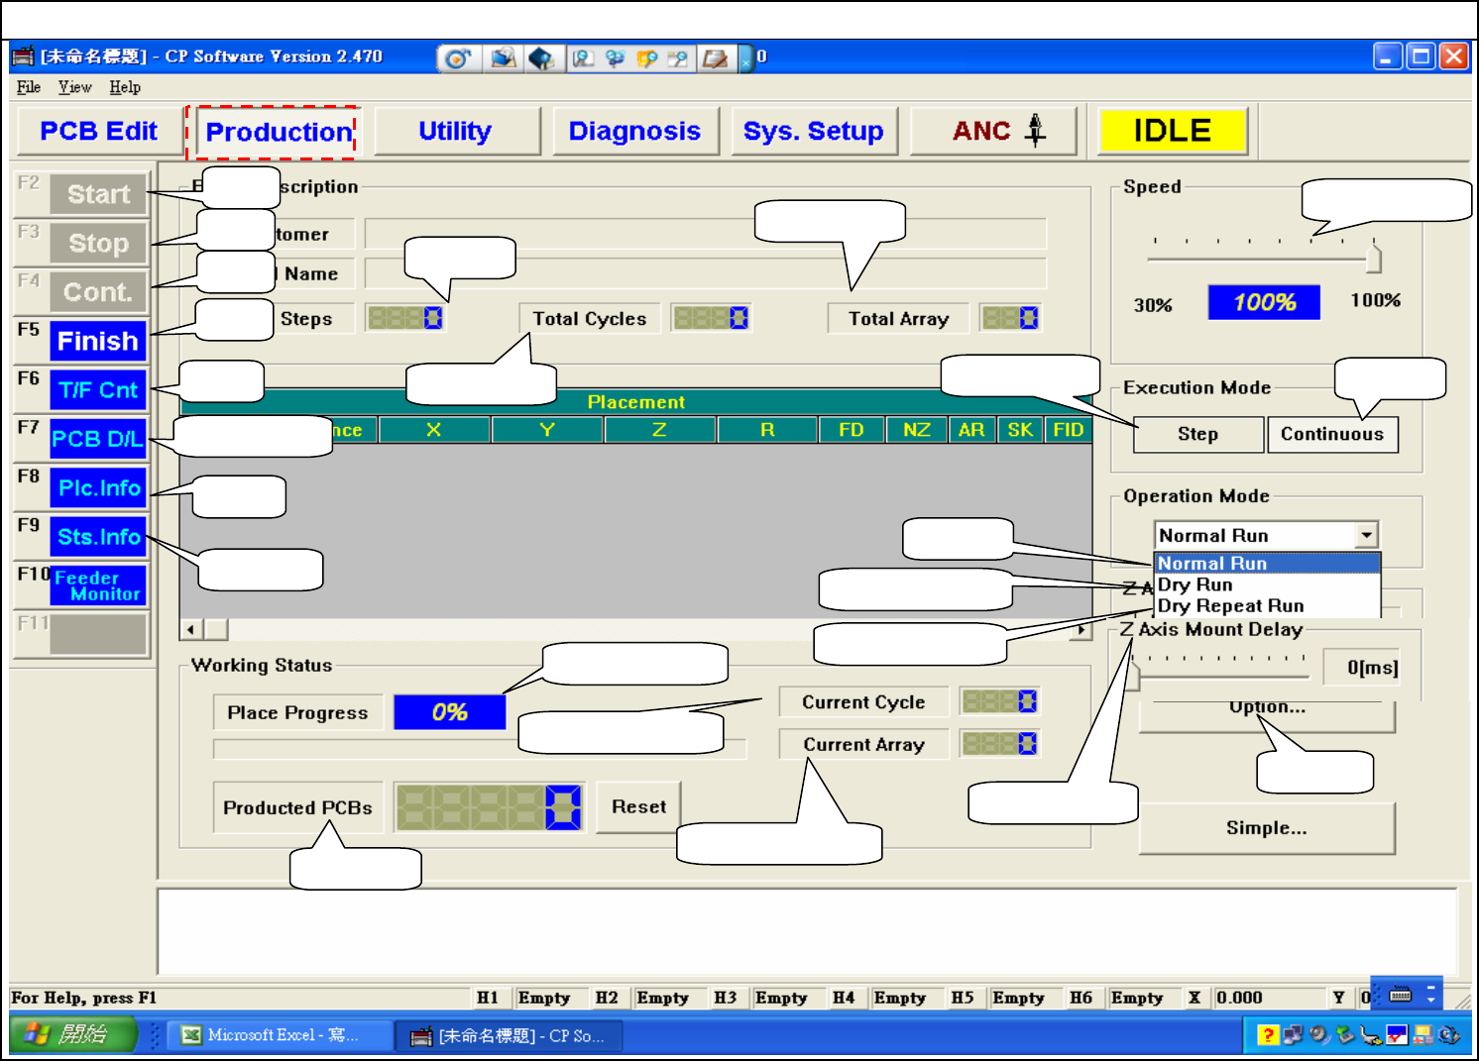Screen dimensions: 1479x1061
Task: Click the magnifier over window icon
Action: pyautogui.click(x=678, y=58)
